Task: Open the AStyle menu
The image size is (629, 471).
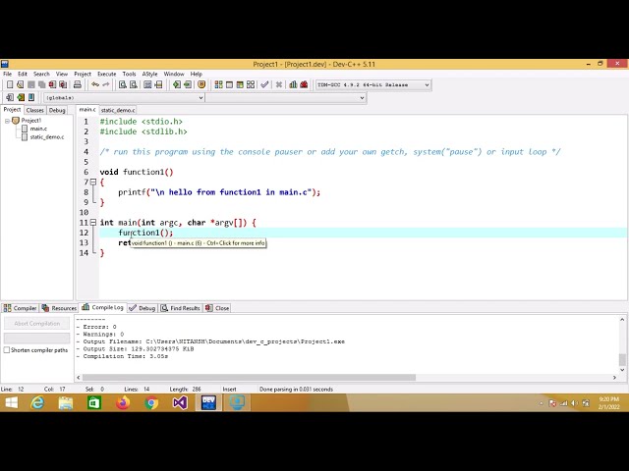Action: click(149, 75)
